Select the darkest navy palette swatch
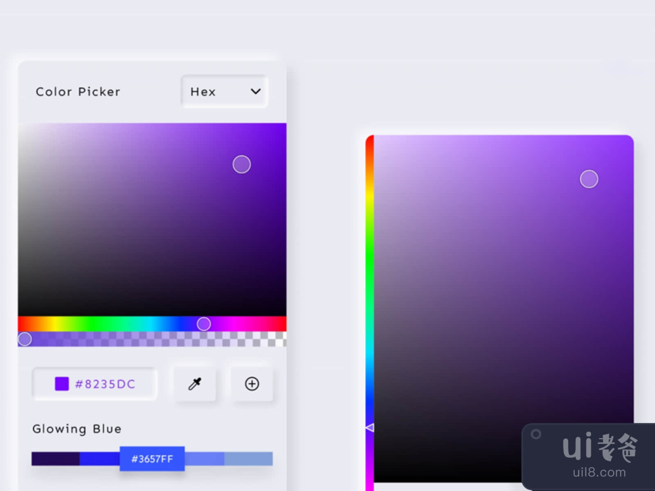 (55, 459)
